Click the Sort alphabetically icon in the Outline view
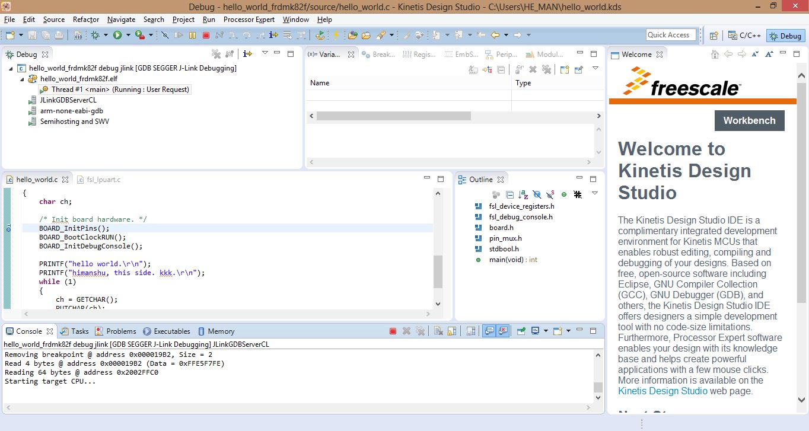809x431 pixels. [x=523, y=194]
